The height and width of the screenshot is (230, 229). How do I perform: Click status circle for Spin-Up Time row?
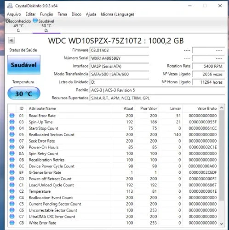(x=12, y=122)
